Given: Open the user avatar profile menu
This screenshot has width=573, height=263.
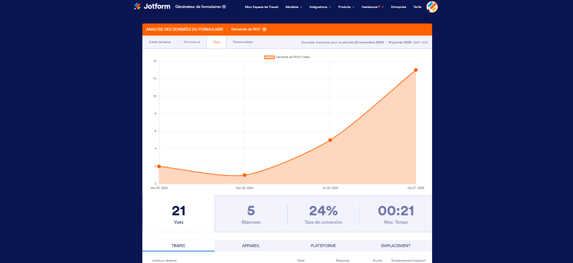Looking at the screenshot, I should 432,7.
